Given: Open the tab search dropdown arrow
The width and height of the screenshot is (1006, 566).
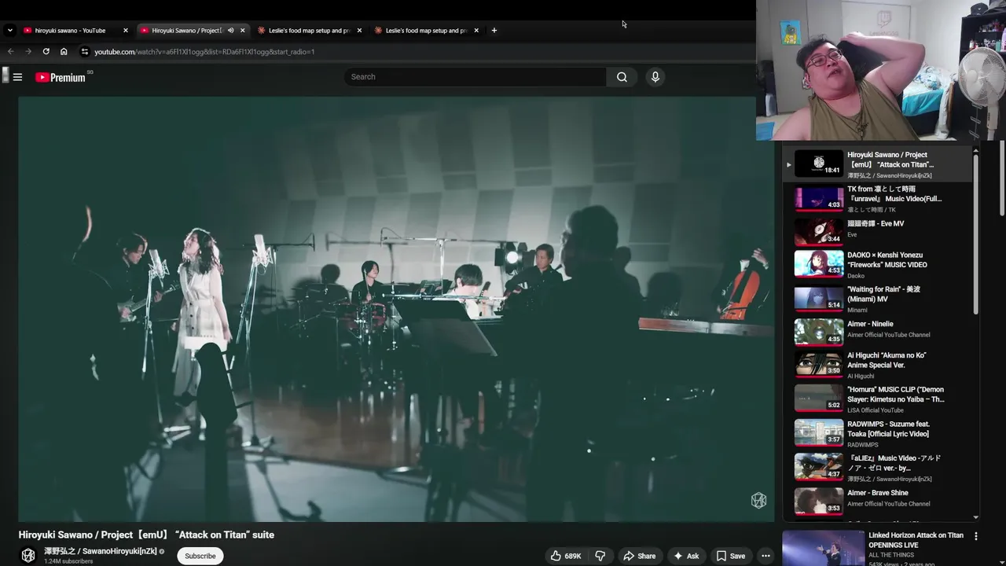Looking at the screenshot, I should pyautogui.click(x=9, y=31).
